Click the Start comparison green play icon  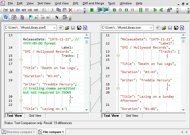pyautogui.click(x=92, y=10)
